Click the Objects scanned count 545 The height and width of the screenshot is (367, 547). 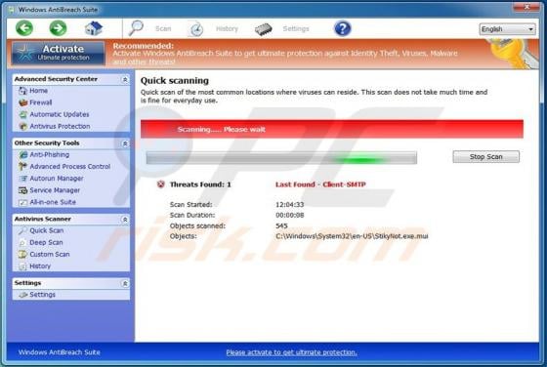coord(281,225)
